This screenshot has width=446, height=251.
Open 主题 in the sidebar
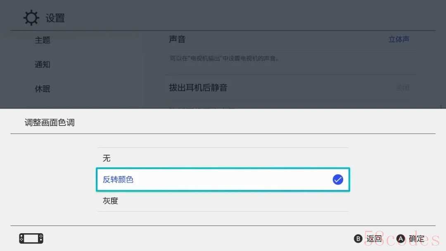[43, 40]
